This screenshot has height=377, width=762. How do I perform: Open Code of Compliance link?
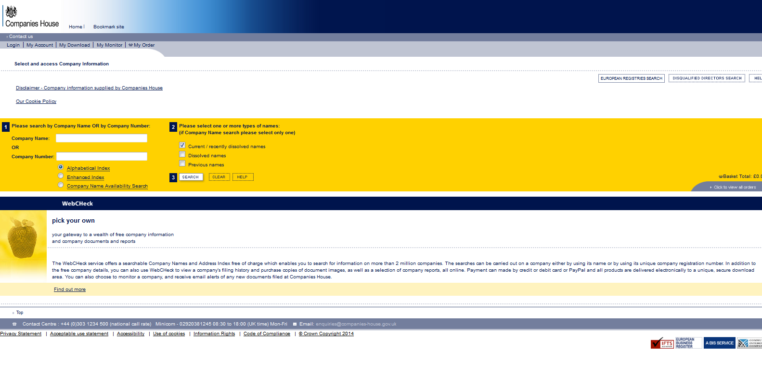coord(267,334)
